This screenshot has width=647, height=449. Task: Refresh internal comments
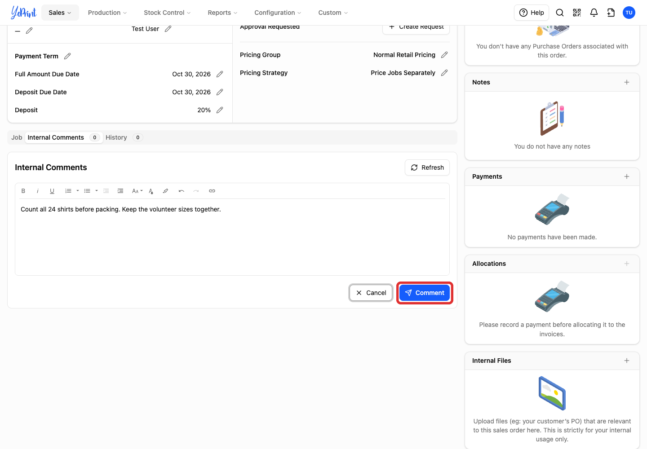pos(427,167)
